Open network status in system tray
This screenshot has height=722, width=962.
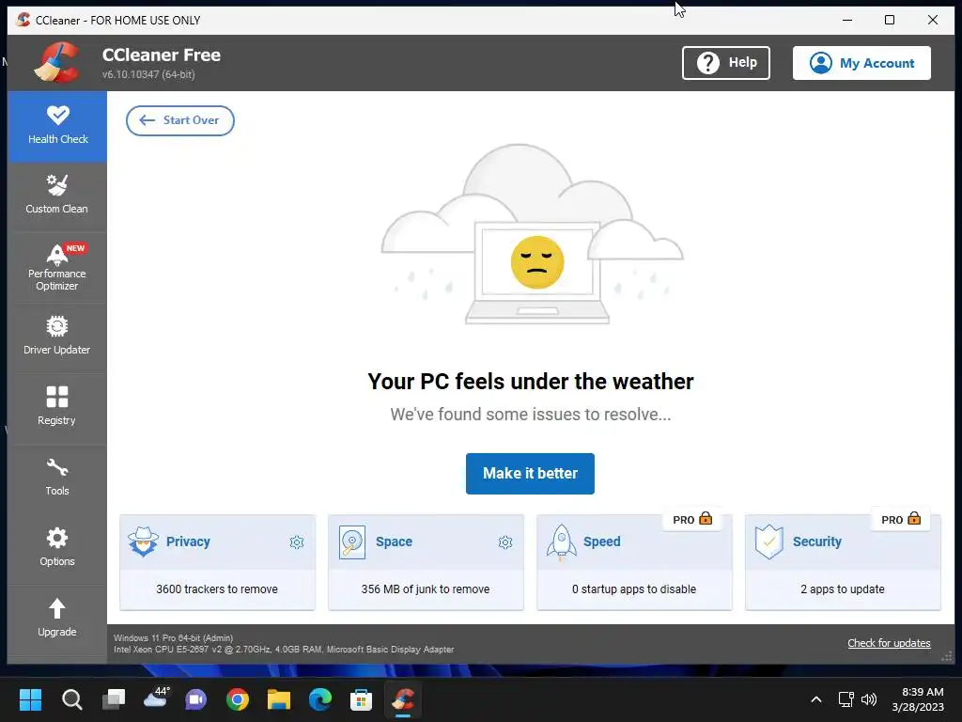coord(846,699)
